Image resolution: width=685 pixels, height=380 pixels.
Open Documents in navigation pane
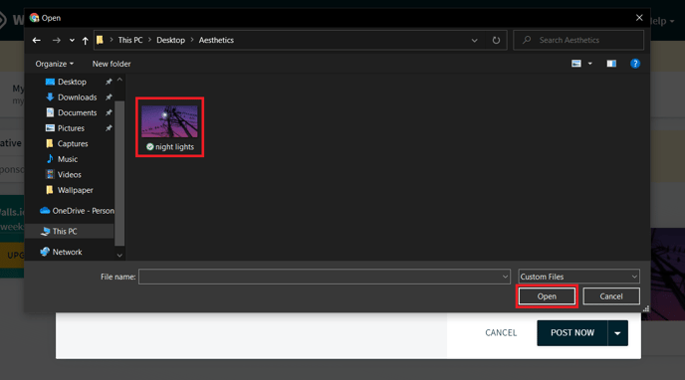[x=77, y=112]
